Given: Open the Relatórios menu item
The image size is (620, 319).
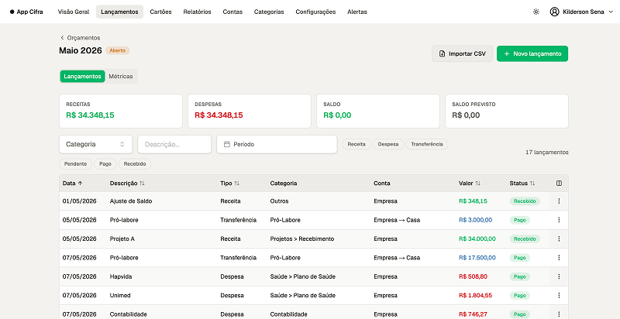Looking at the screenshot, I should (x=197, y=12).
